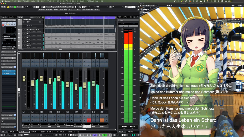Toggle the global S solo button
This screenshot has width=244, height=137.
10,7
